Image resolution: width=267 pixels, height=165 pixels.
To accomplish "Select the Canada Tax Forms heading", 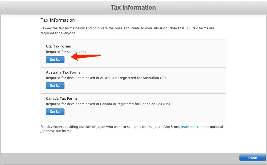I will [x=62, y=99].
